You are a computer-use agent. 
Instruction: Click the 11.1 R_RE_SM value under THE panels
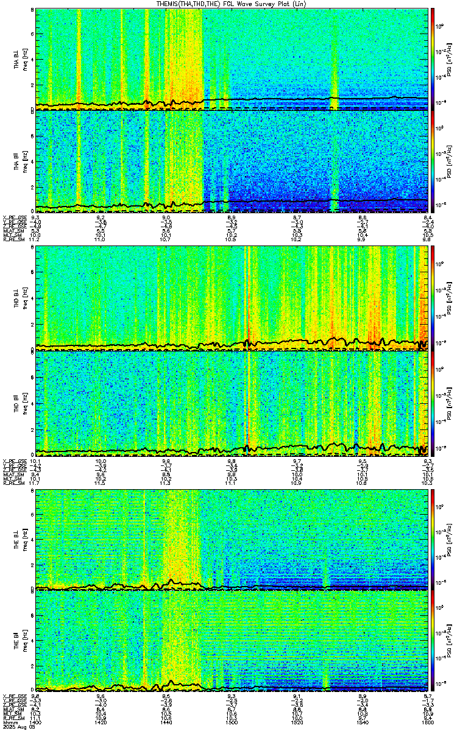point(35,719)
